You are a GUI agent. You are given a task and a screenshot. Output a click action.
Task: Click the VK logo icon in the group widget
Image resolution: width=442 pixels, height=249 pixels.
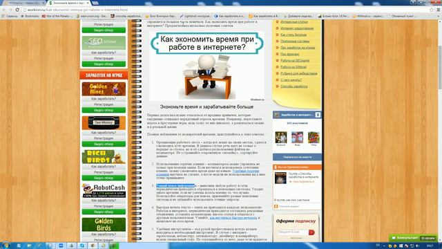[318, 115]
